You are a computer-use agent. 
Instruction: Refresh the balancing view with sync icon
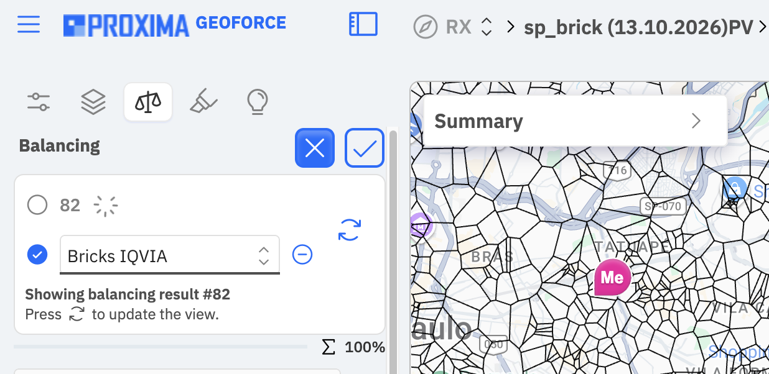[350, 229]
